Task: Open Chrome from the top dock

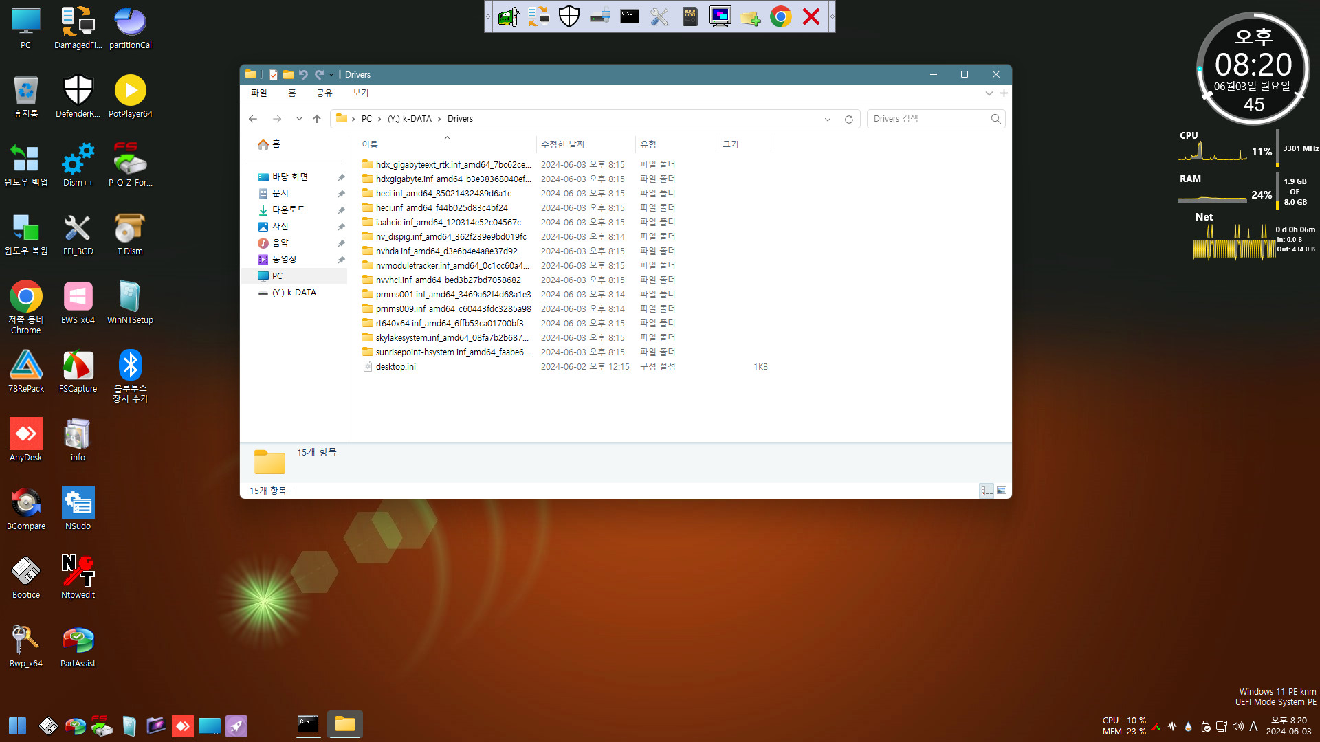Action: click(781, 16)
